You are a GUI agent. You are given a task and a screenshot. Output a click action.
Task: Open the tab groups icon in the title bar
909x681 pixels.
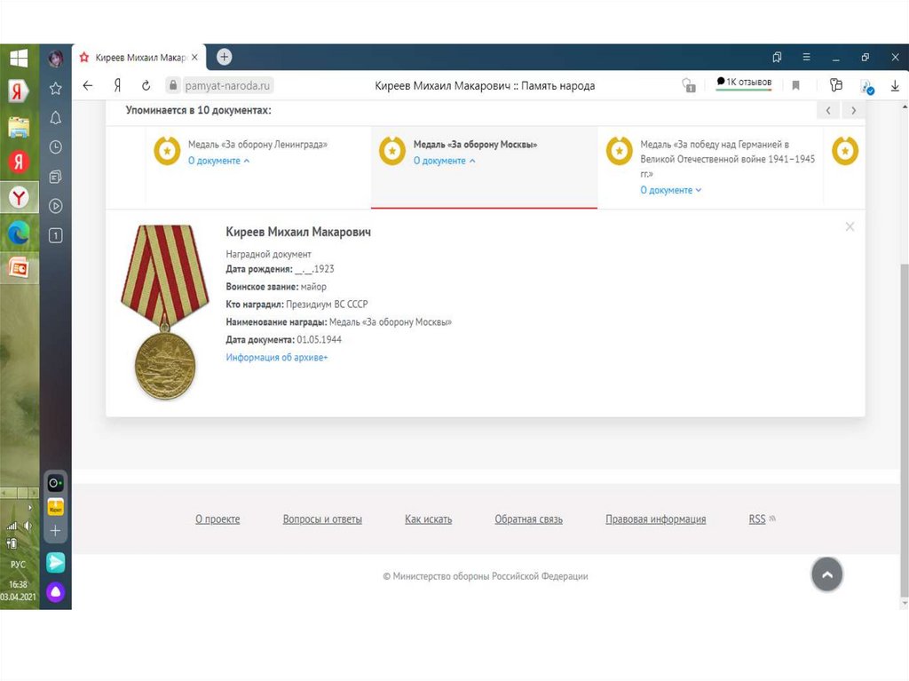coord(777,57)
